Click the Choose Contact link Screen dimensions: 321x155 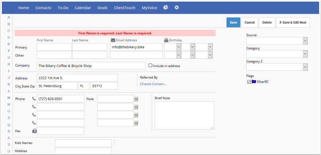(153, 84)
